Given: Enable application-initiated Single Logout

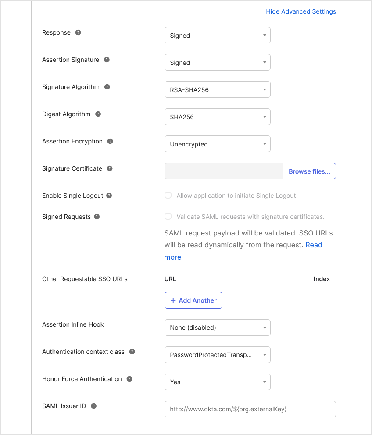Looking at the screenshot, I should 168,195.
